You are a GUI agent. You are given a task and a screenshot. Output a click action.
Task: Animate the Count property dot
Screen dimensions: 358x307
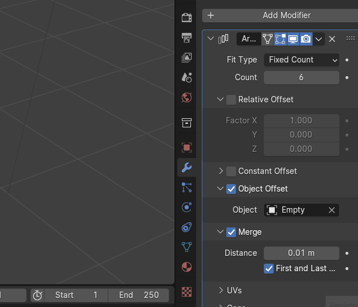point(347,78)
